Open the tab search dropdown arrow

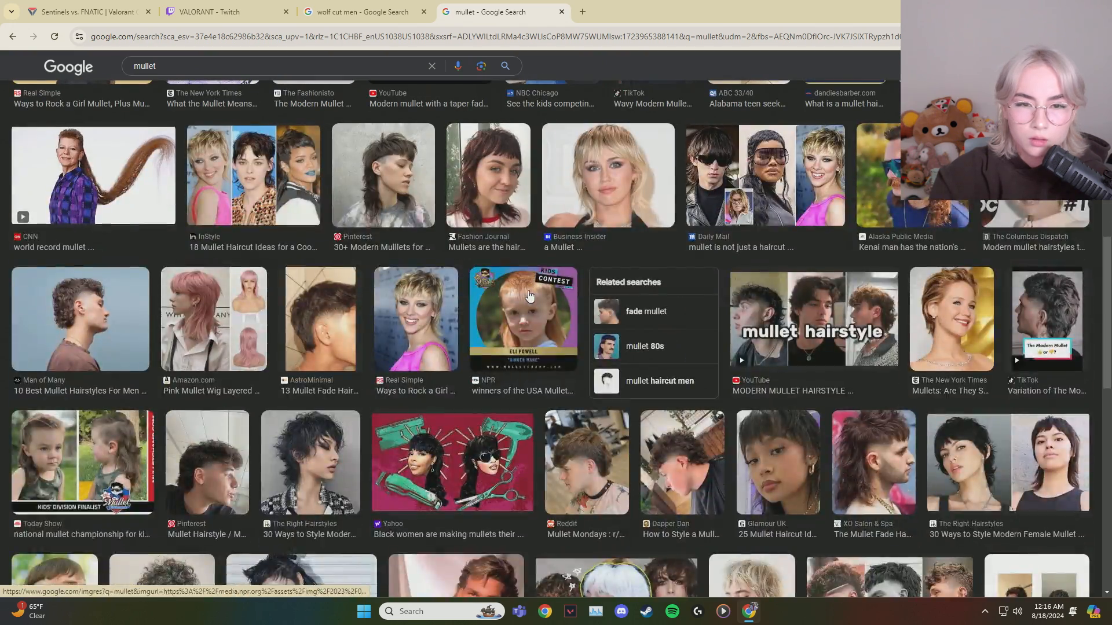[11, 12]
